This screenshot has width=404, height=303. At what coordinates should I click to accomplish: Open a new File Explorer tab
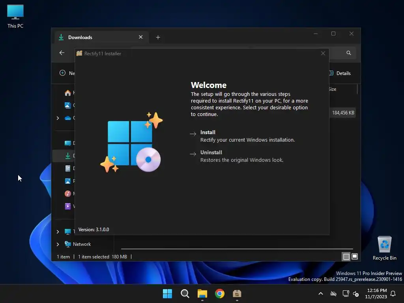(x=158, y=37)
